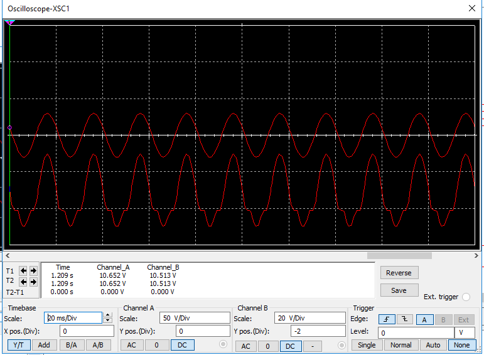The width and height of the screenshot is (484, 355).
Task: Enable DC coupling on Channel A
Action: tap(182, 345)
